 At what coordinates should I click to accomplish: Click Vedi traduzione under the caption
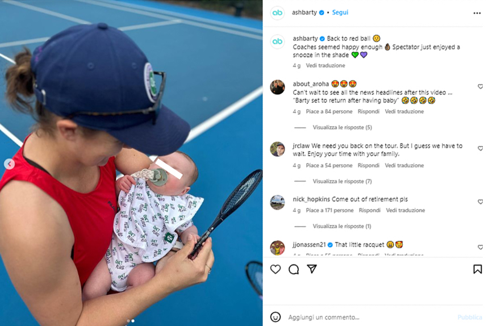coord(325,65)
